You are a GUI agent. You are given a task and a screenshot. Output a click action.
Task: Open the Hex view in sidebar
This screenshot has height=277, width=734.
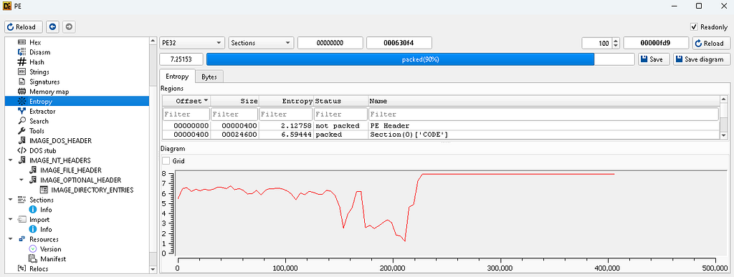coord(35,42)
